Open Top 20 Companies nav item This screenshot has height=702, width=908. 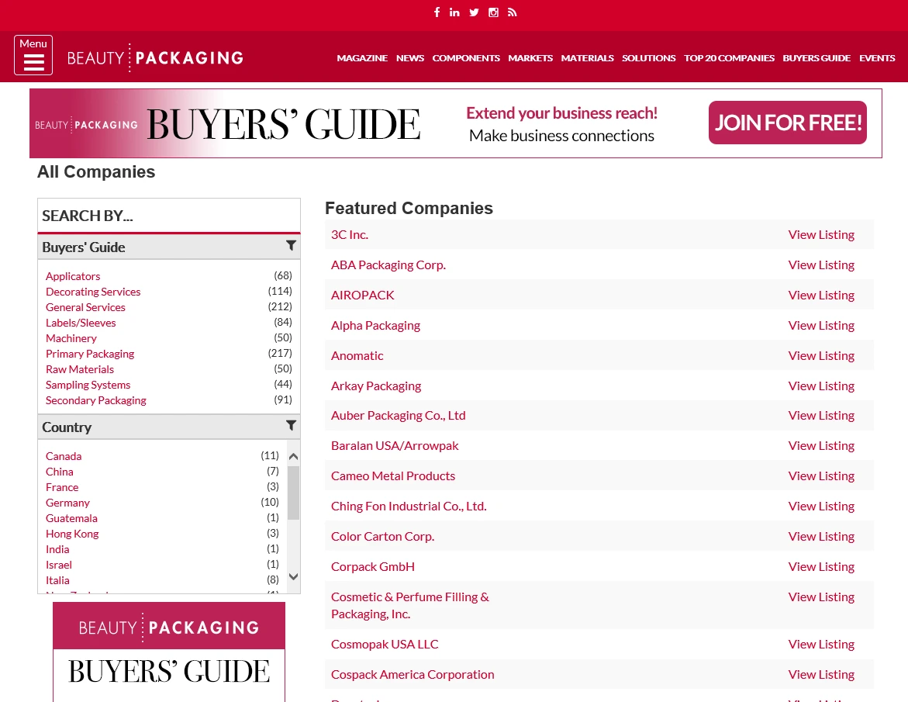[x=729, y=58]
